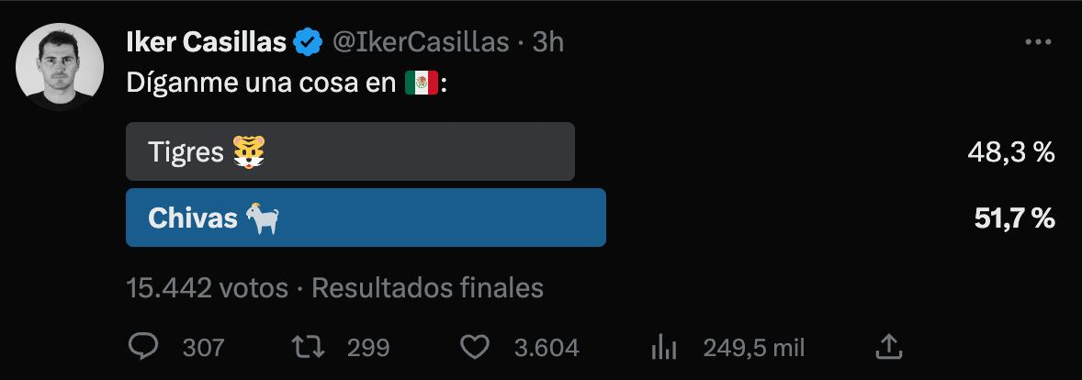
Task: Click the goat emoji beside Chivas
Action: (262, 218)
